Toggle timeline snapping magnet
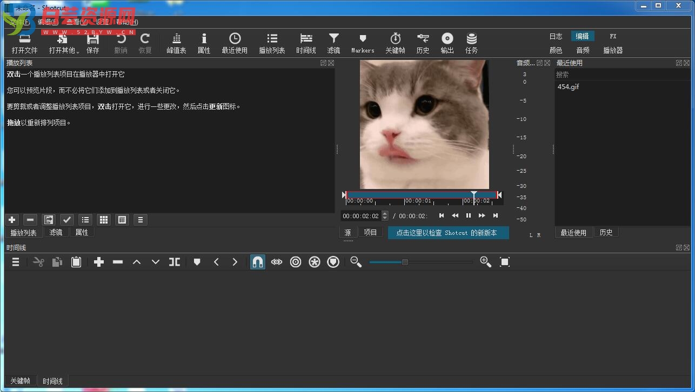The width and height of the screenshot is (695, 392). pos(258,262)
